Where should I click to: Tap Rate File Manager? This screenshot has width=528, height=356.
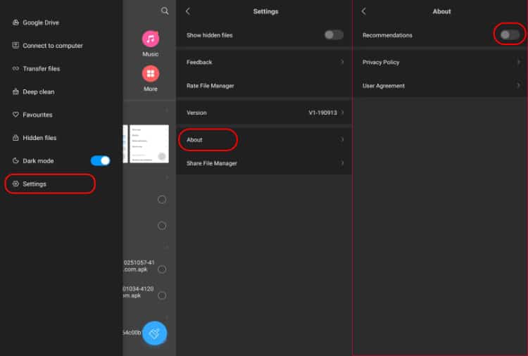210,86
